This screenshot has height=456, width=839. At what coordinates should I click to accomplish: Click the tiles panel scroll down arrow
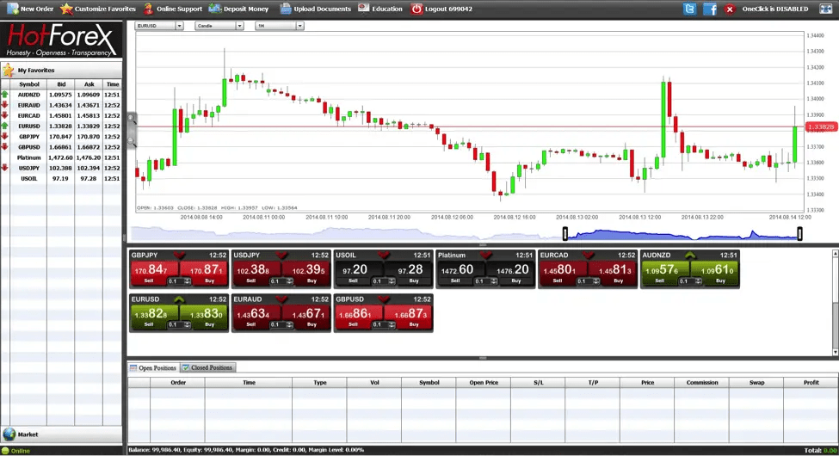point(835,352)
